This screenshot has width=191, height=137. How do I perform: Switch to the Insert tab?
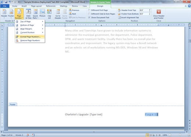pos(24,6)
